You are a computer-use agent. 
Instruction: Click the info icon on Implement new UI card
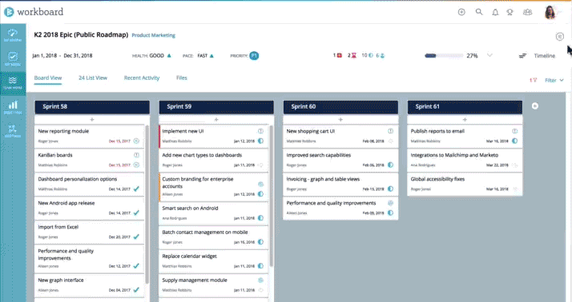pyautogui.click(x=260, y=131)
